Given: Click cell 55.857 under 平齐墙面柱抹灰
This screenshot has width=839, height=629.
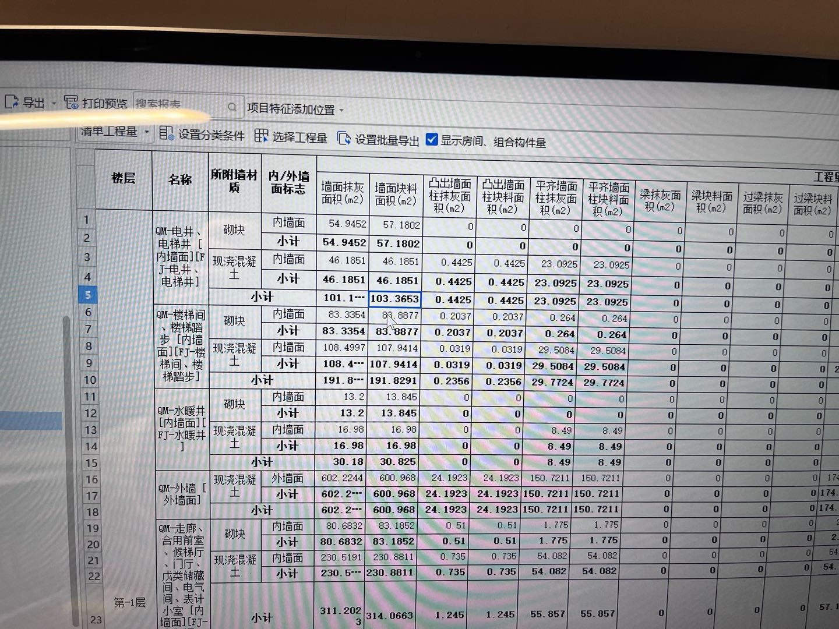Looking at the screenshot, I should [548, 613].
